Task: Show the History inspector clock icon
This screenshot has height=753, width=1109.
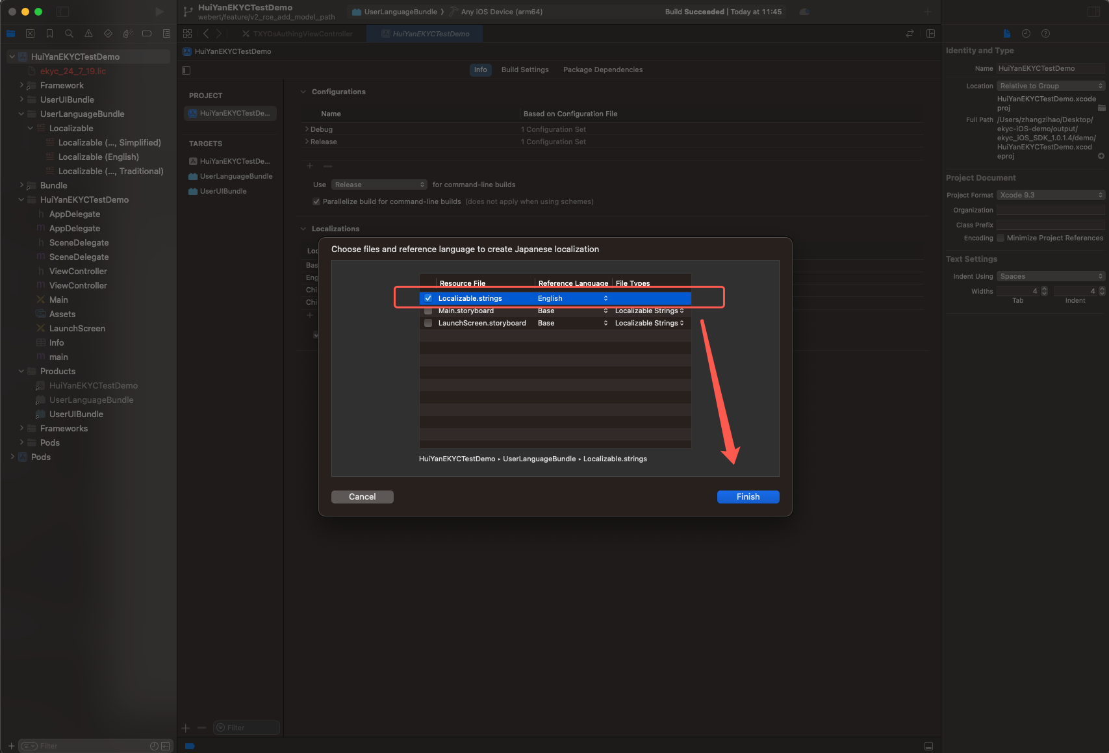Action: tap(1026, 34)
